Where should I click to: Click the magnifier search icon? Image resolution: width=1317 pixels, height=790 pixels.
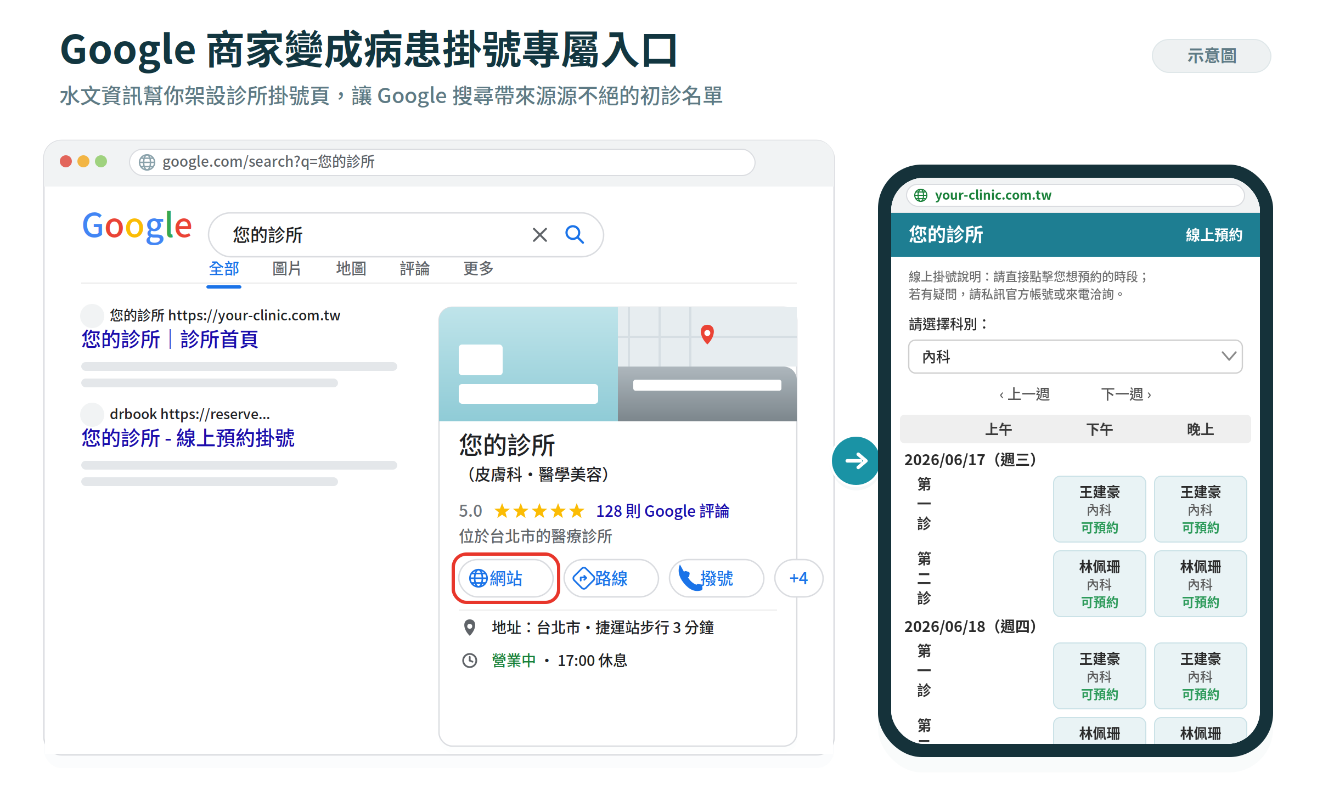click(x=575, y=234)
